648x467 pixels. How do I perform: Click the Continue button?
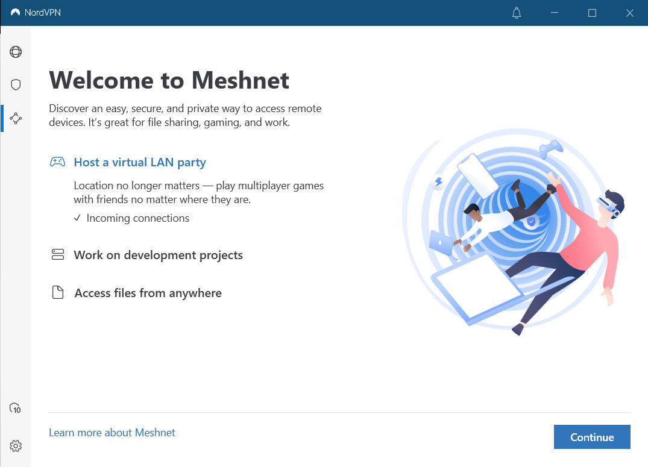[592, 437]
